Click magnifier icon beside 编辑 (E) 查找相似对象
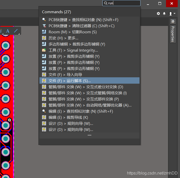This screenshot has height=178, width=180. pyautogui.click(x=44, y=111)
